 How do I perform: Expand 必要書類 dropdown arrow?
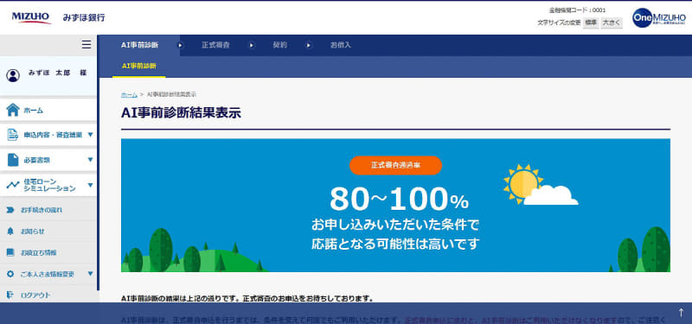[x=91, y=160]
